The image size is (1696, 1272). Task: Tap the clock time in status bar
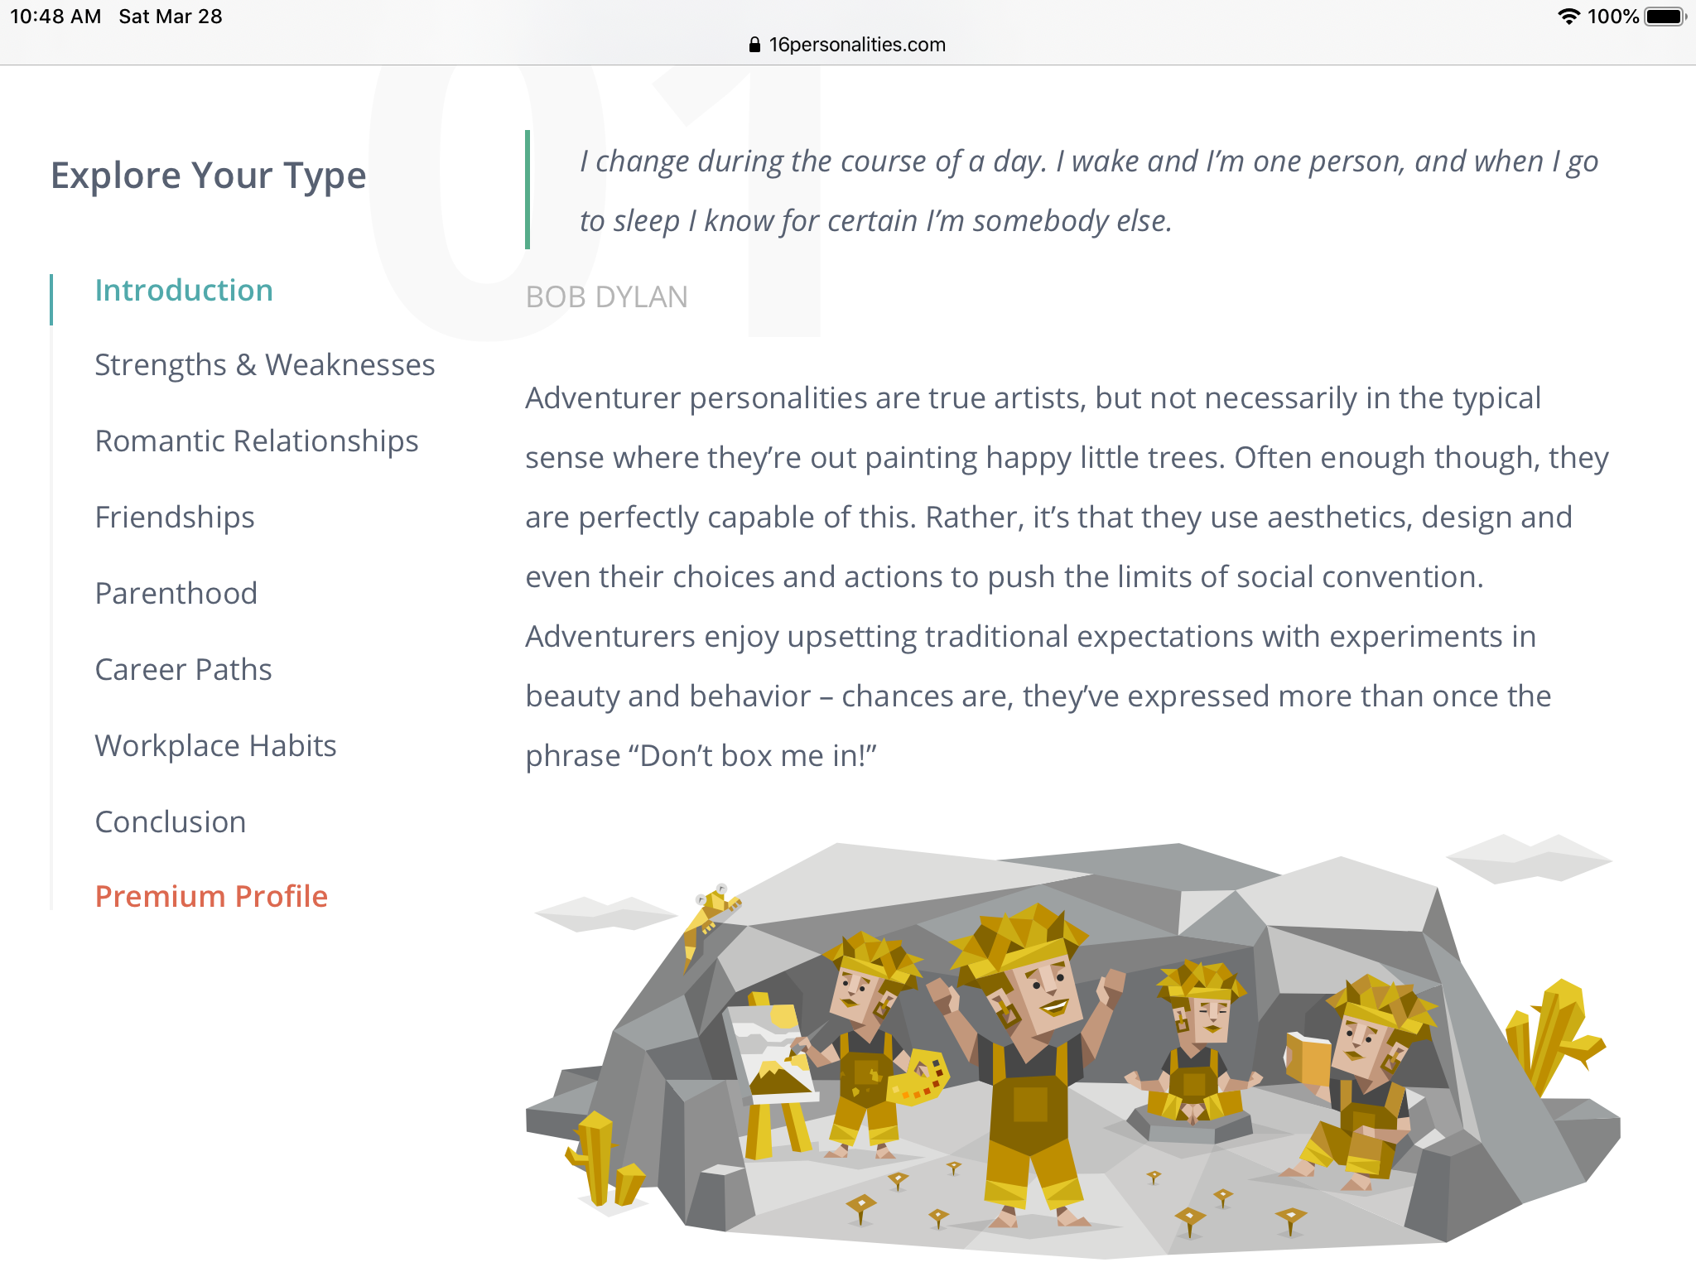55,17
